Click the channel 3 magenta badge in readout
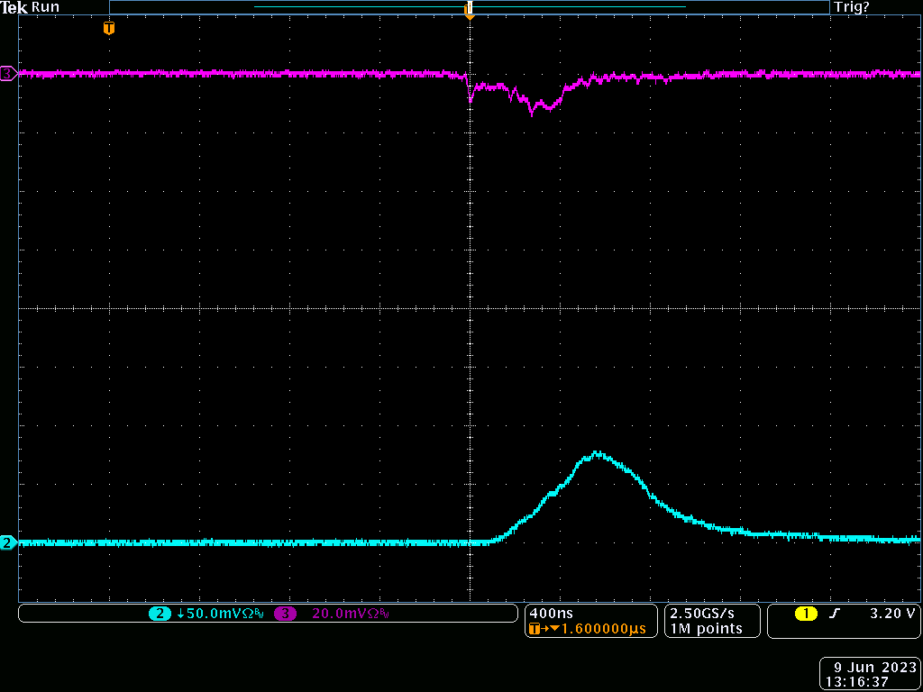This screenshot has height=692, width=923. tap(286, 614)
